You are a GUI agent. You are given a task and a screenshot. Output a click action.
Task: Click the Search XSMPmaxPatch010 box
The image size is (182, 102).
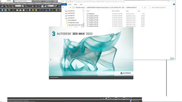[161, 8]
